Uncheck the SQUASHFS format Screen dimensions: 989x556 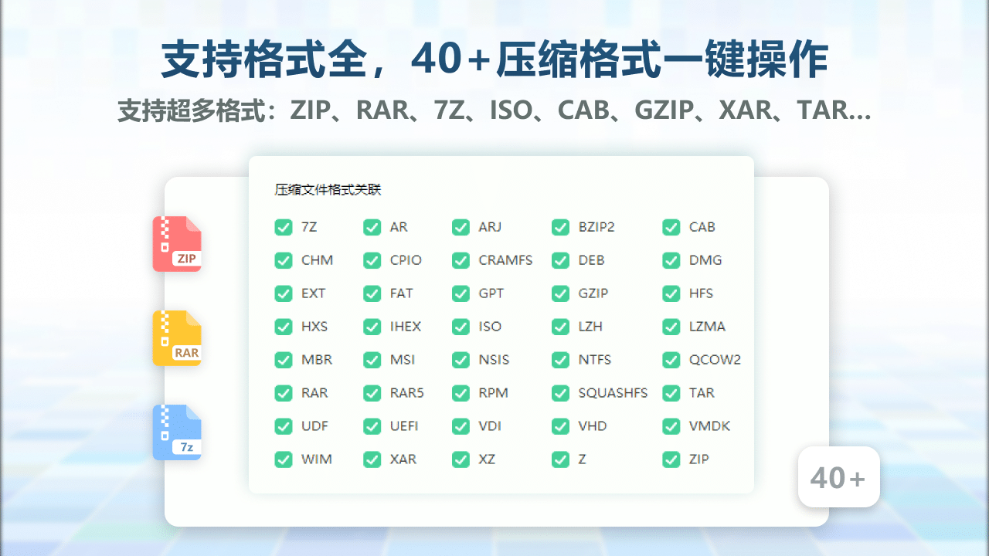(560, 393)
